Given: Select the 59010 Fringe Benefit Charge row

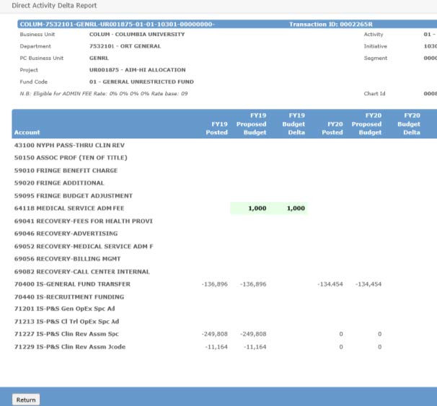Looking at the screenshot, I should (x=66, y=171).
